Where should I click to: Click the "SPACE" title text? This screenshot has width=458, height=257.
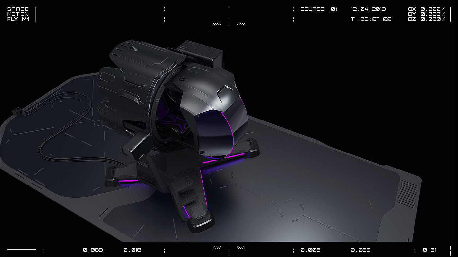[x=18, y=9]
